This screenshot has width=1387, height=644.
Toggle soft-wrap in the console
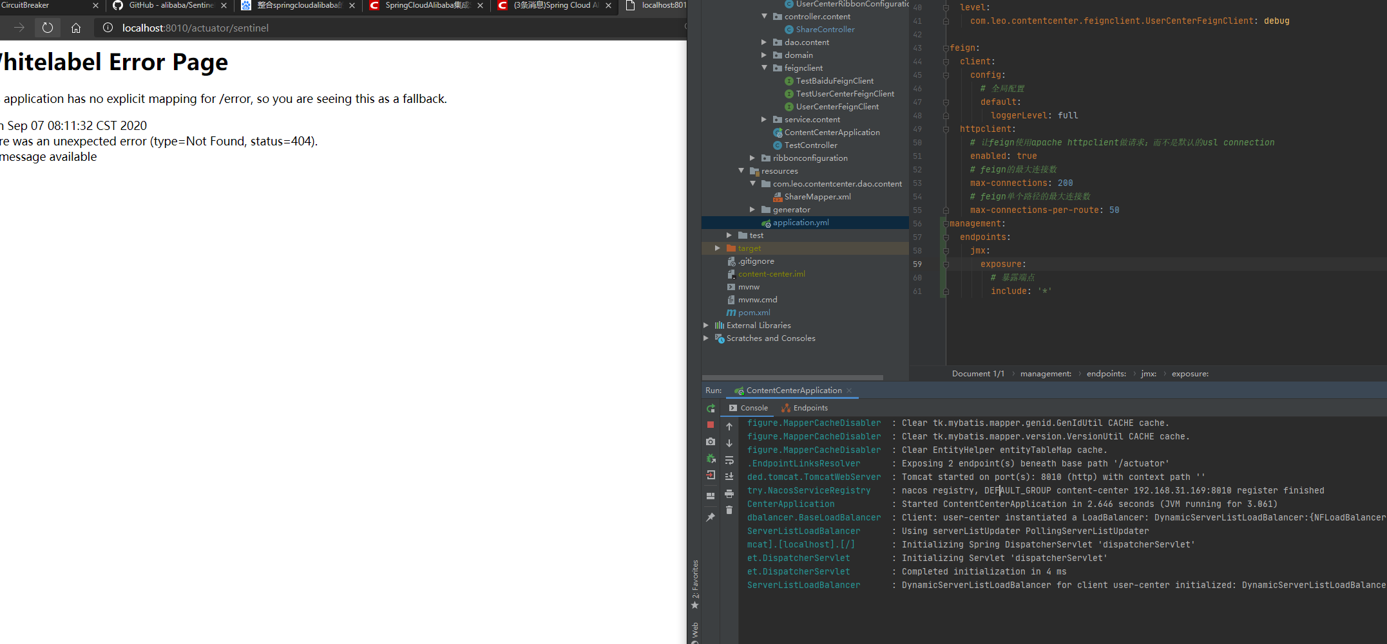pyautogui.click(x=729, y=460)
